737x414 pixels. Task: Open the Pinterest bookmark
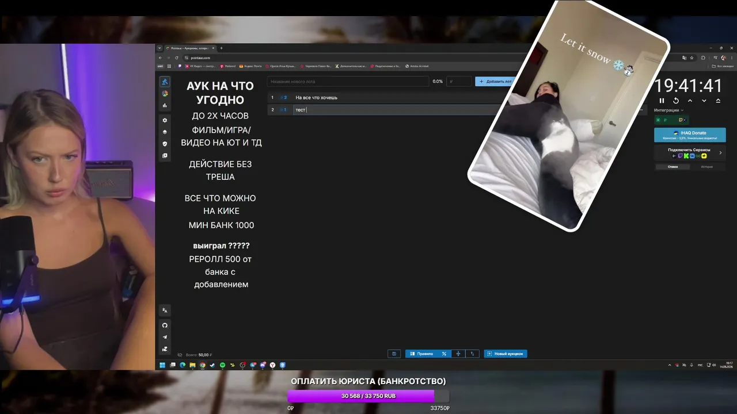click(227, 66)
